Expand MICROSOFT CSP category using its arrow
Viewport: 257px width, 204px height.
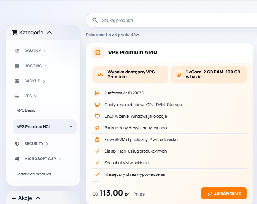click(x=60, y=159)
